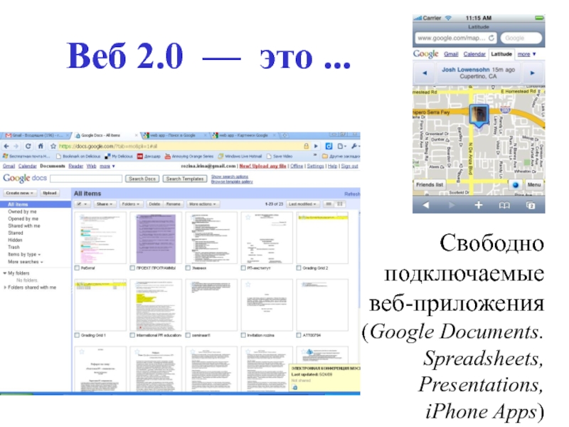Show next friend in Latitude
Image resolution: width=569 pixels, height=427 pixels.
(532, 73)
